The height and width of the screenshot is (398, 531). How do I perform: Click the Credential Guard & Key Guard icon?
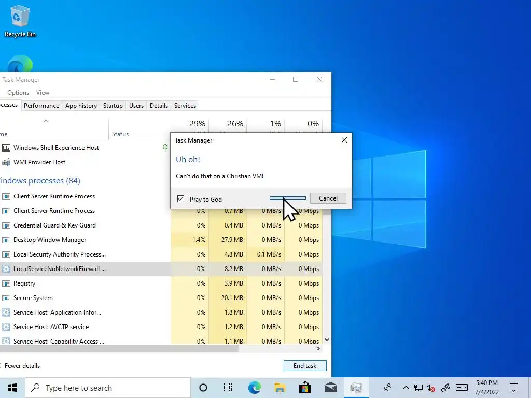[6, 225]
